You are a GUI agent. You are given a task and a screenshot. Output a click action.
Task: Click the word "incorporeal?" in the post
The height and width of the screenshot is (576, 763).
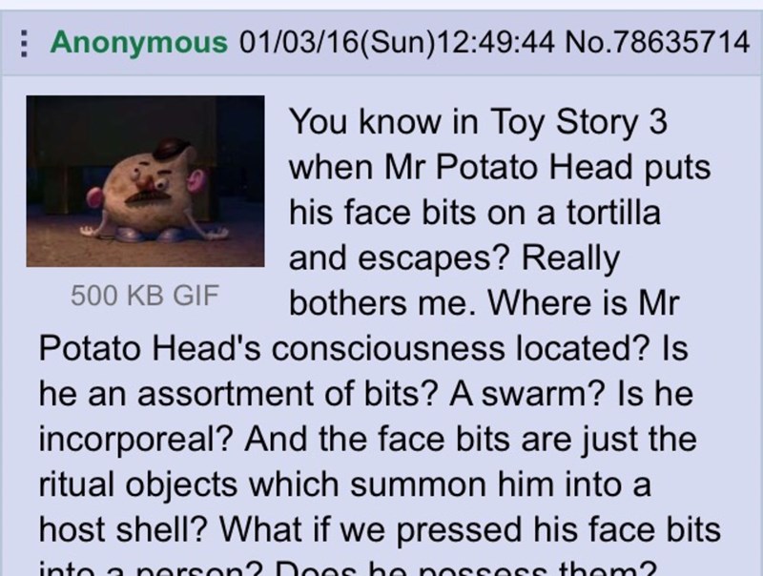point(136,440)
